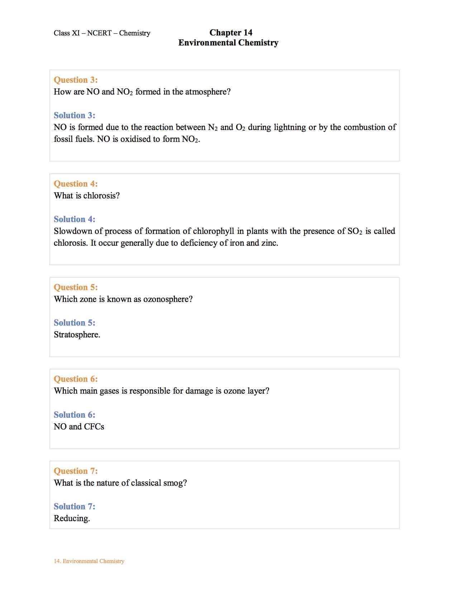
Task: Click the question What is chlorosis?
Action: pyautogui.click(x=87, y=196)
